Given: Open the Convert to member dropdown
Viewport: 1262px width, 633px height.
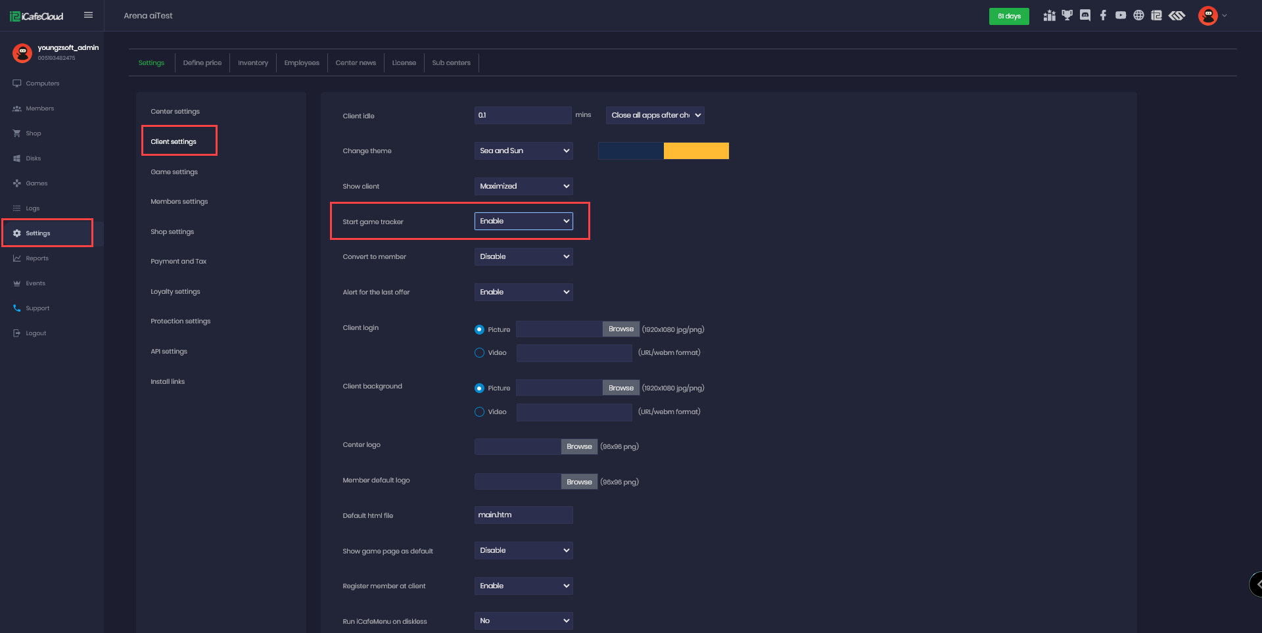Looking at the screenshot, I should point(523,257).
